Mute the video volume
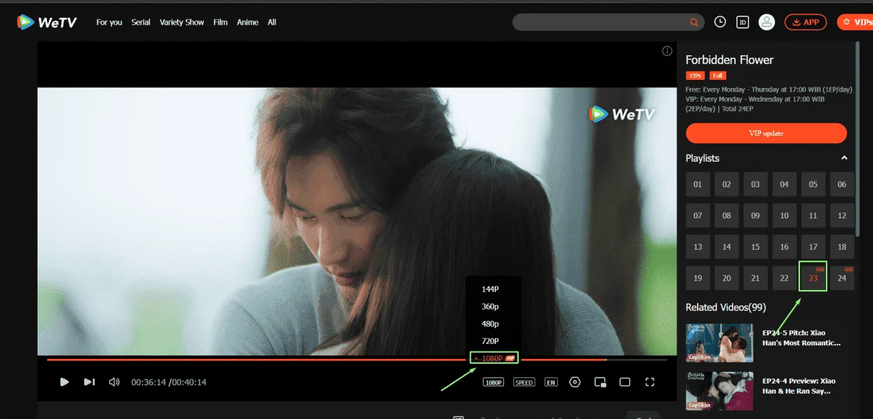Image resolution: width=873 pixels, height=419 pixels. (x=114, y=382)
